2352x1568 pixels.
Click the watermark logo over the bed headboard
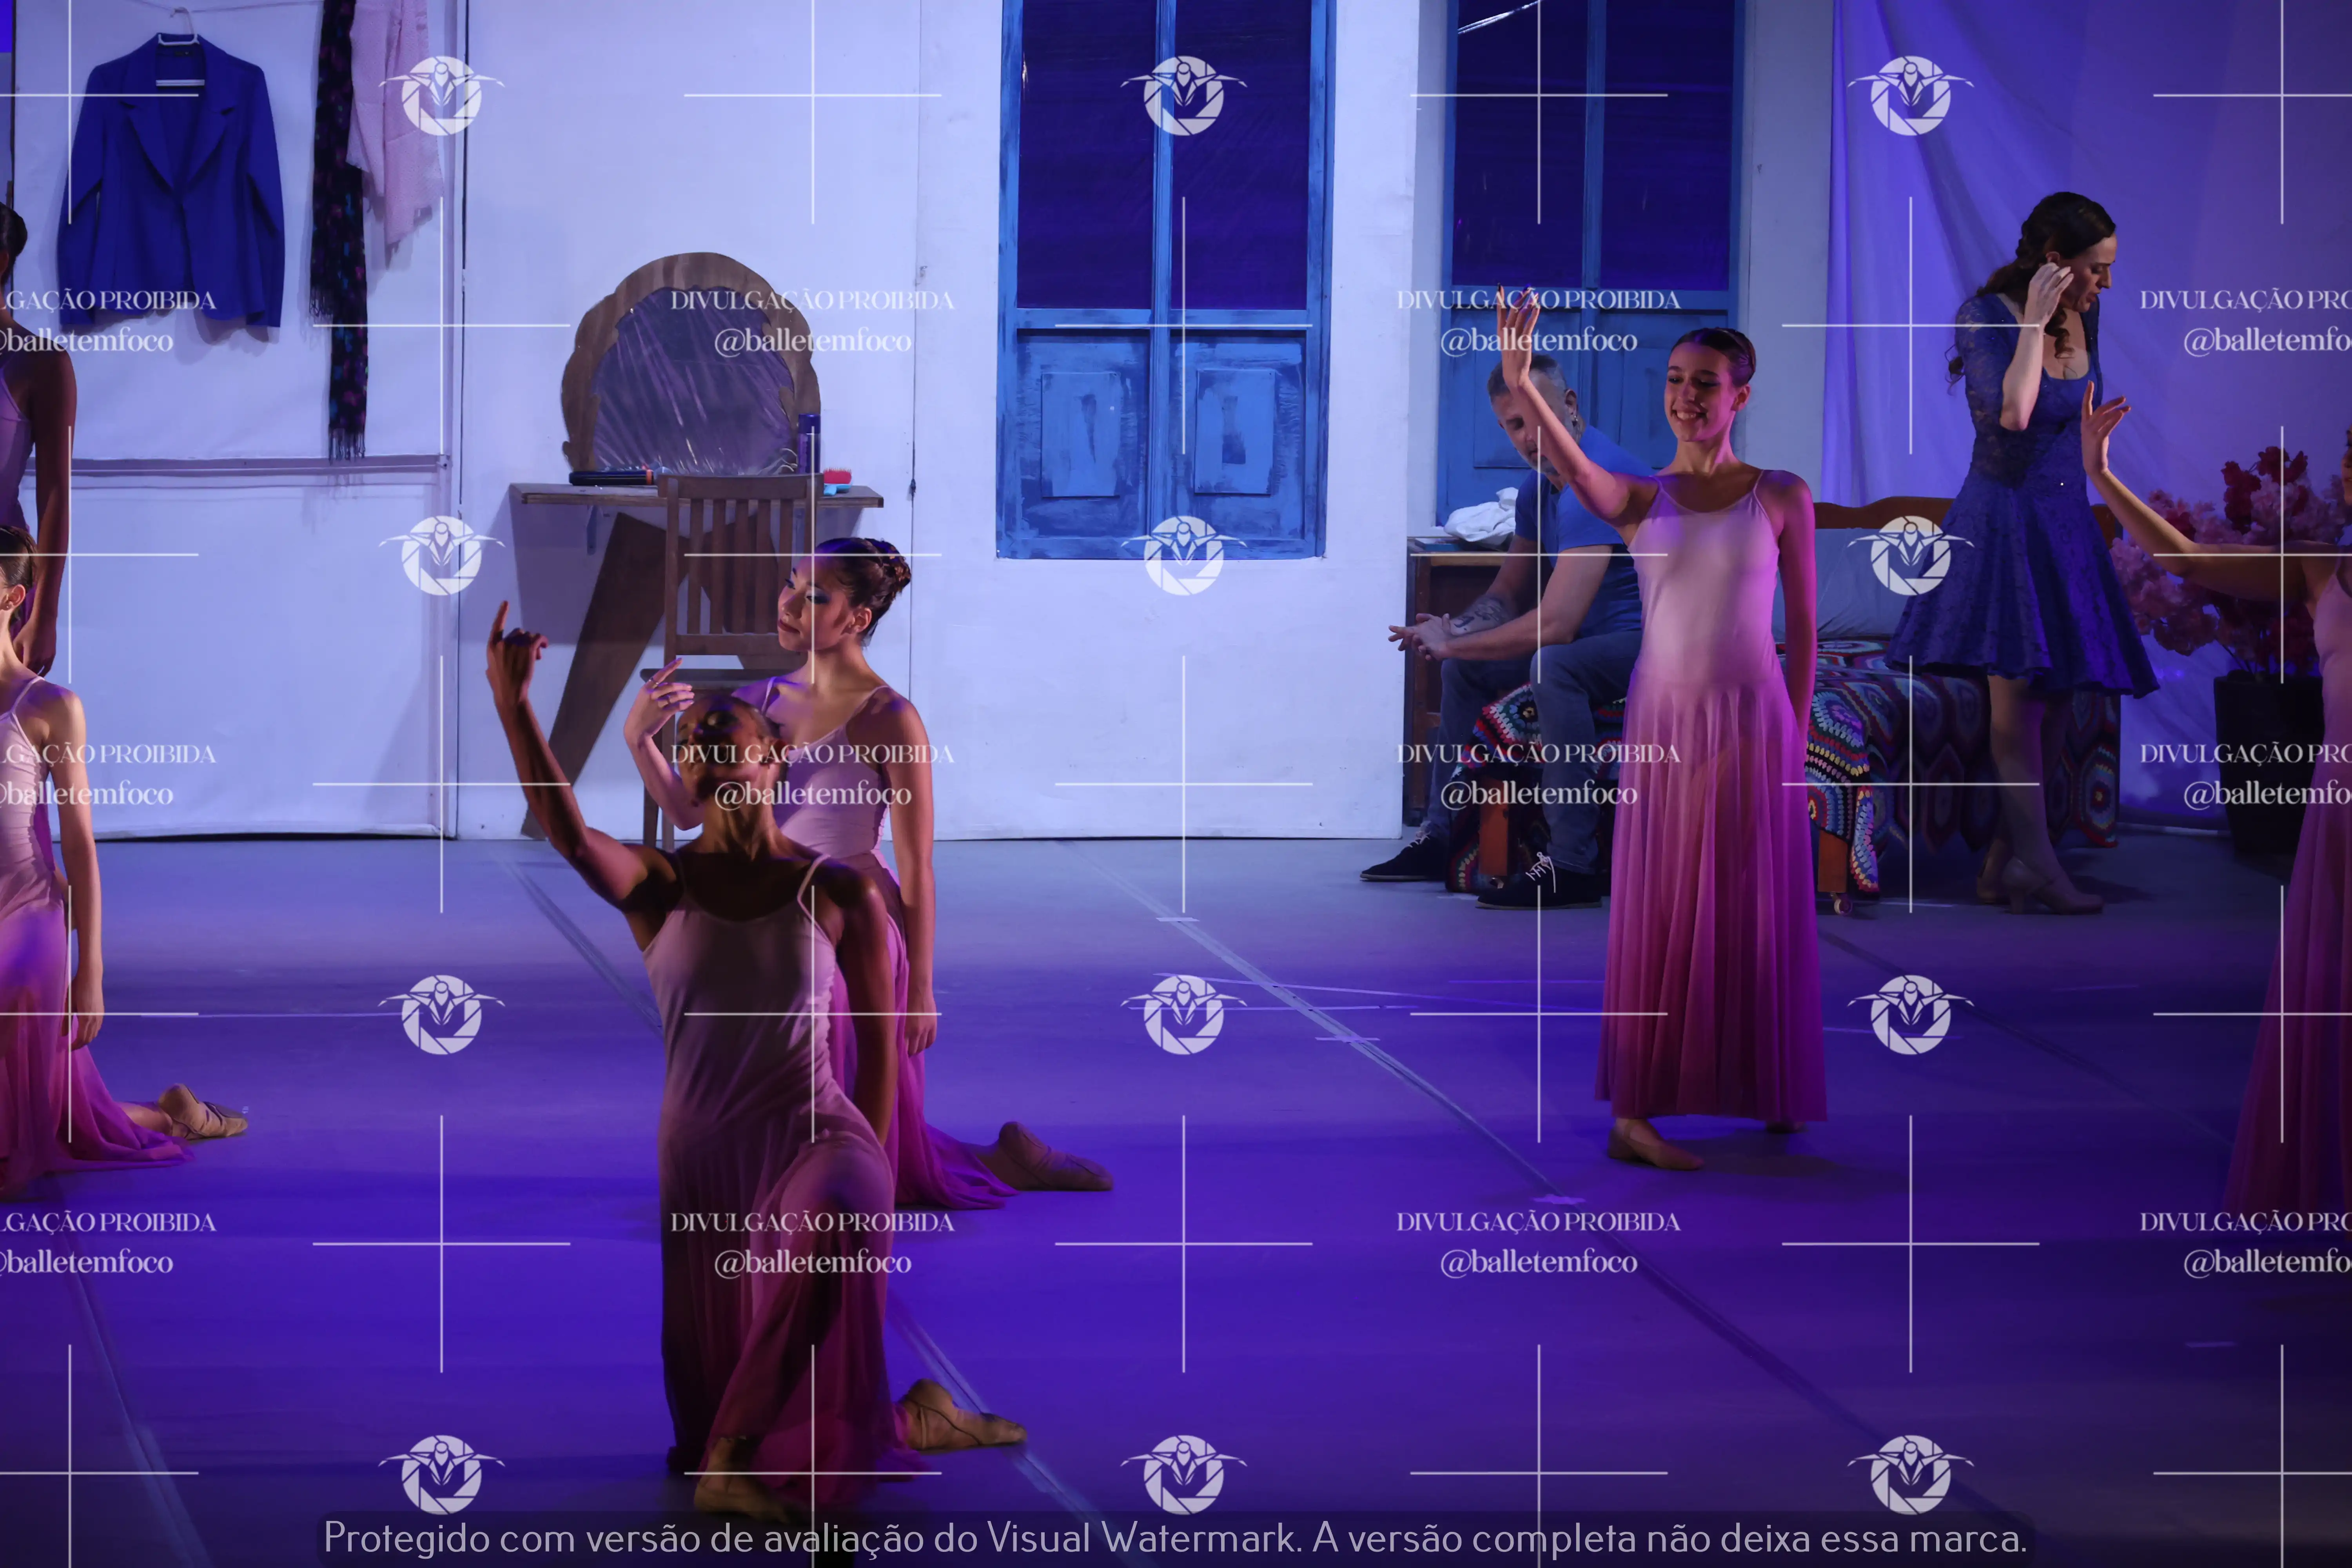(x=1909, y=555)
